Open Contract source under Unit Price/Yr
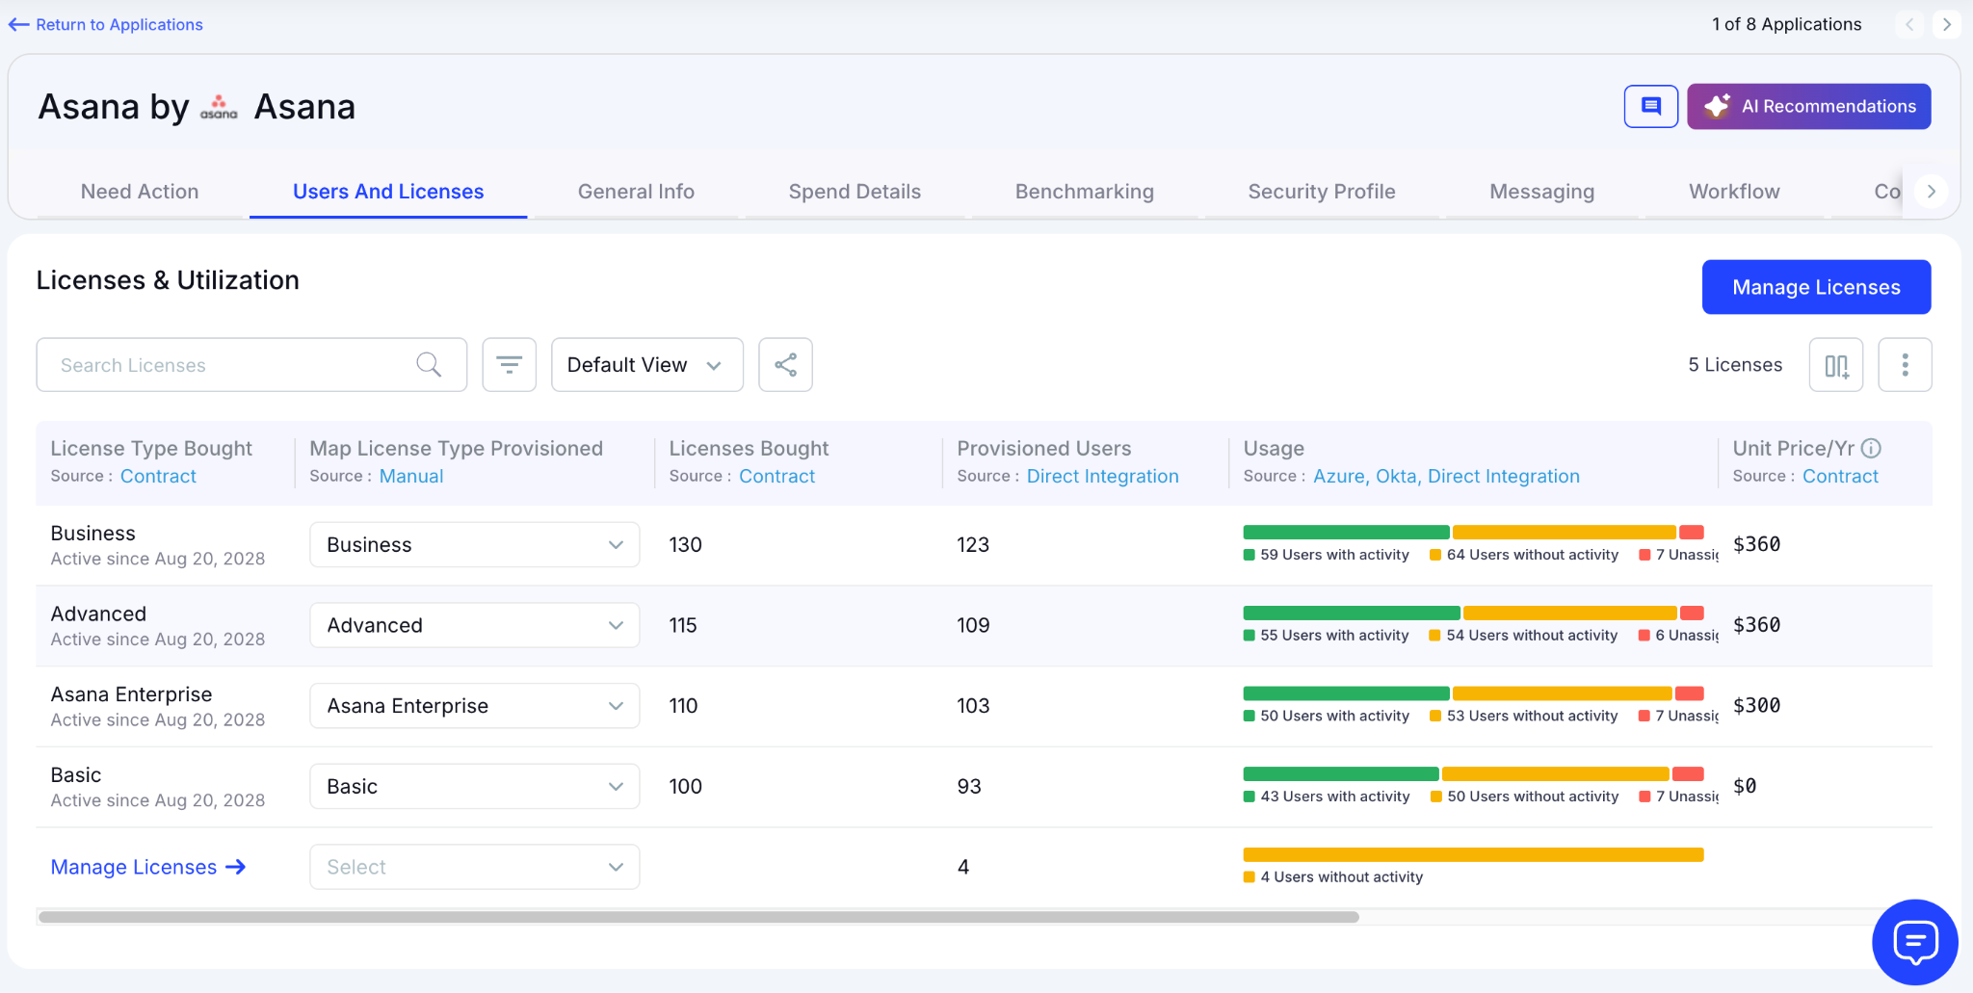 tap(1840, 476)
